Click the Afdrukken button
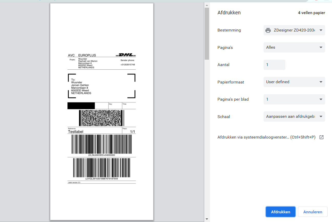Viewport: 332px width, 222px height. coord(281,212)
